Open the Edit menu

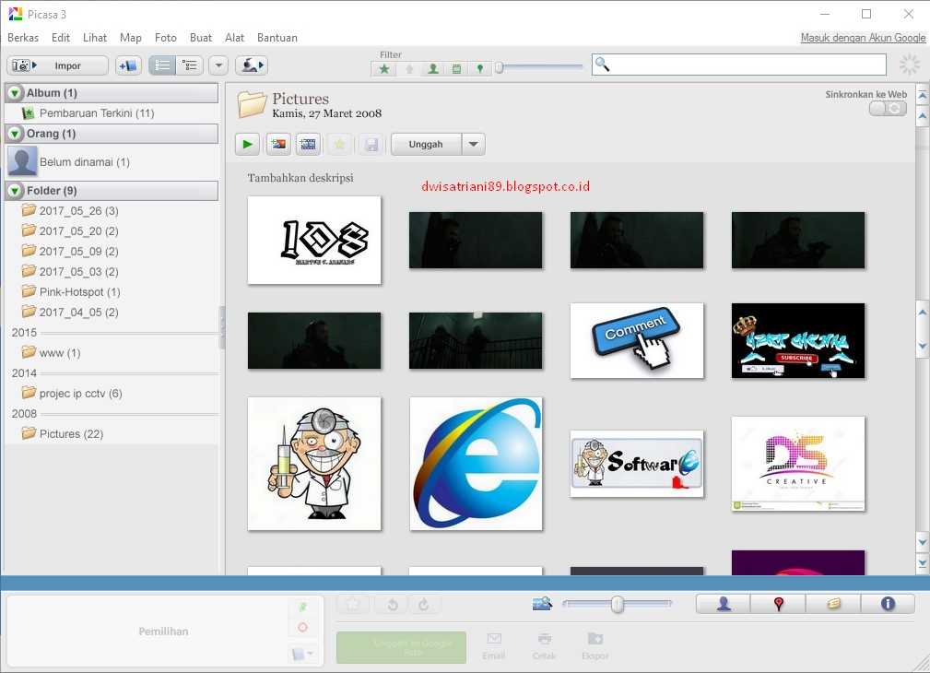click(61, 38)
